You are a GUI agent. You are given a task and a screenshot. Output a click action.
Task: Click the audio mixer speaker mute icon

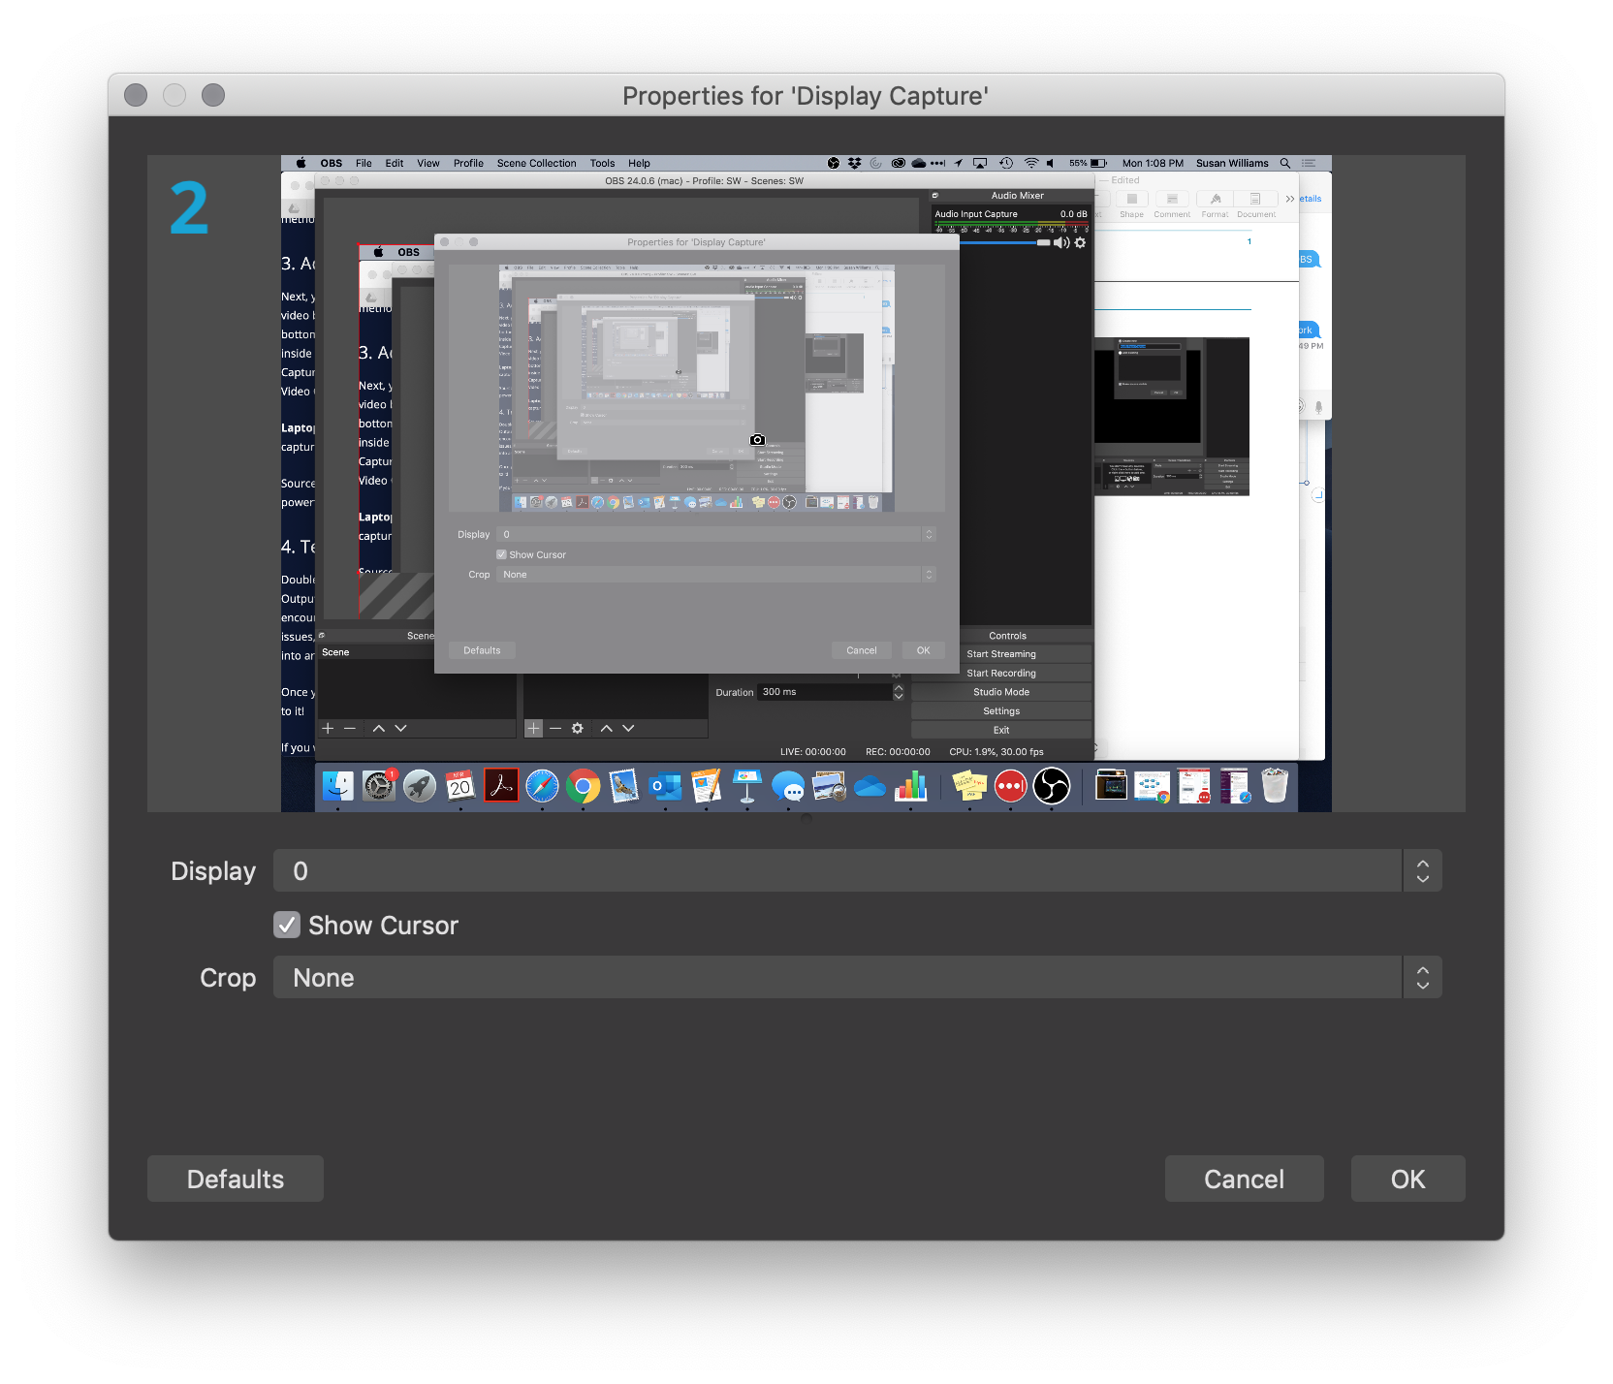[1061, 242]
